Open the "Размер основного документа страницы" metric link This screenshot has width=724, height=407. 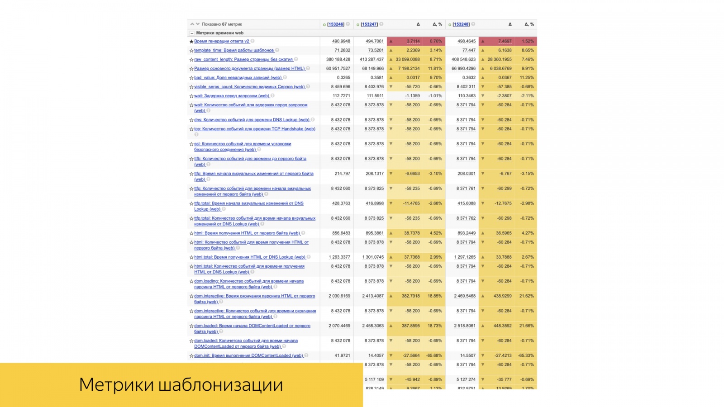click(x=249, y=69)
